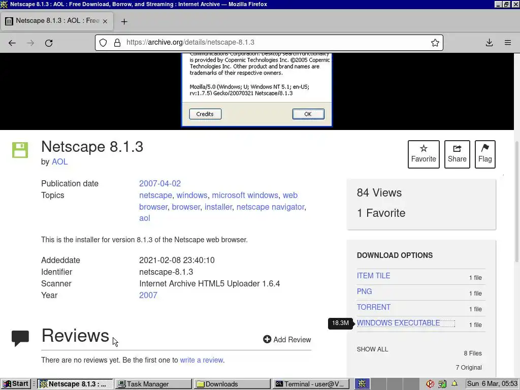Open the Year 2007 link
The width and height of the screenshot is (520, 390).
pos(148,296)
